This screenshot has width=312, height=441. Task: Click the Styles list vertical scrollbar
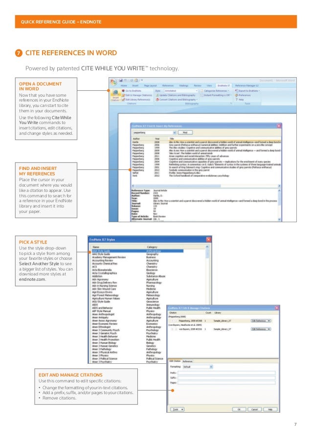[x=207, y=275]
